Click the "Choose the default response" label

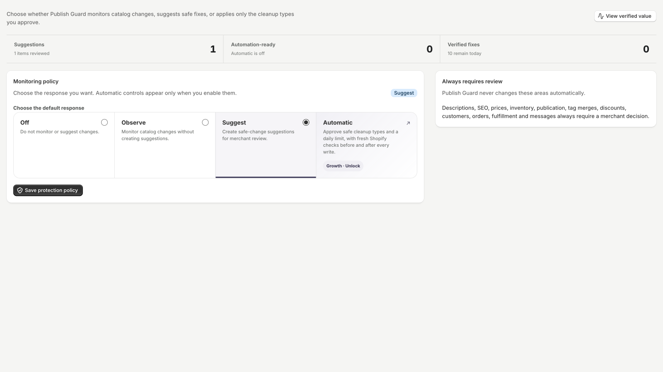coord(49,108)
